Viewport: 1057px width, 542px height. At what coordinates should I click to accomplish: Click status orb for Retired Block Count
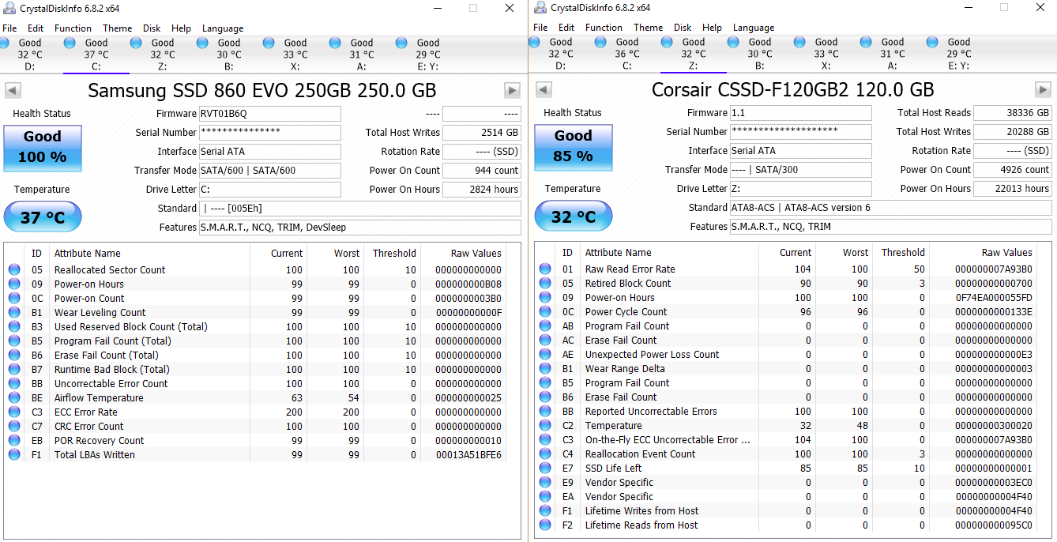click(545, 284)
